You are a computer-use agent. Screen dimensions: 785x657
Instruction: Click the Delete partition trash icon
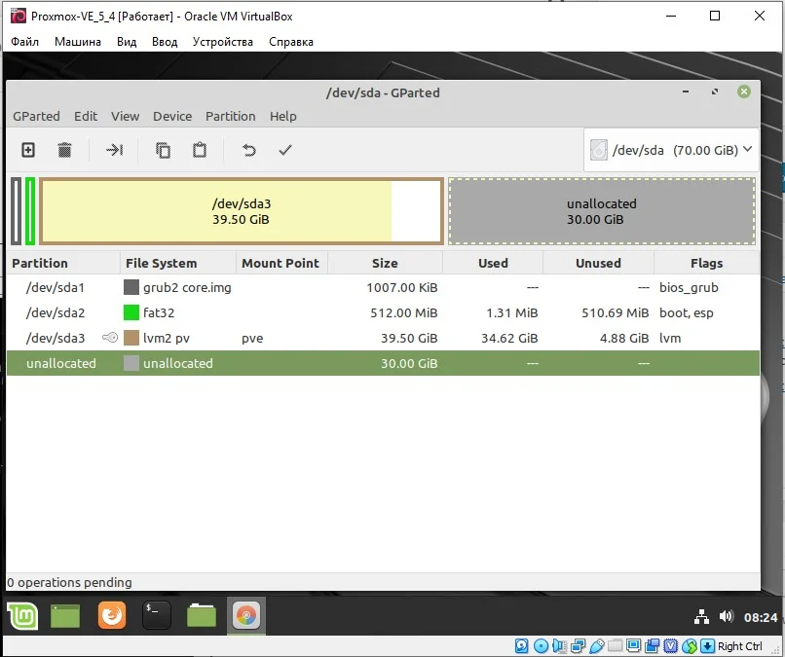[64, 150]
